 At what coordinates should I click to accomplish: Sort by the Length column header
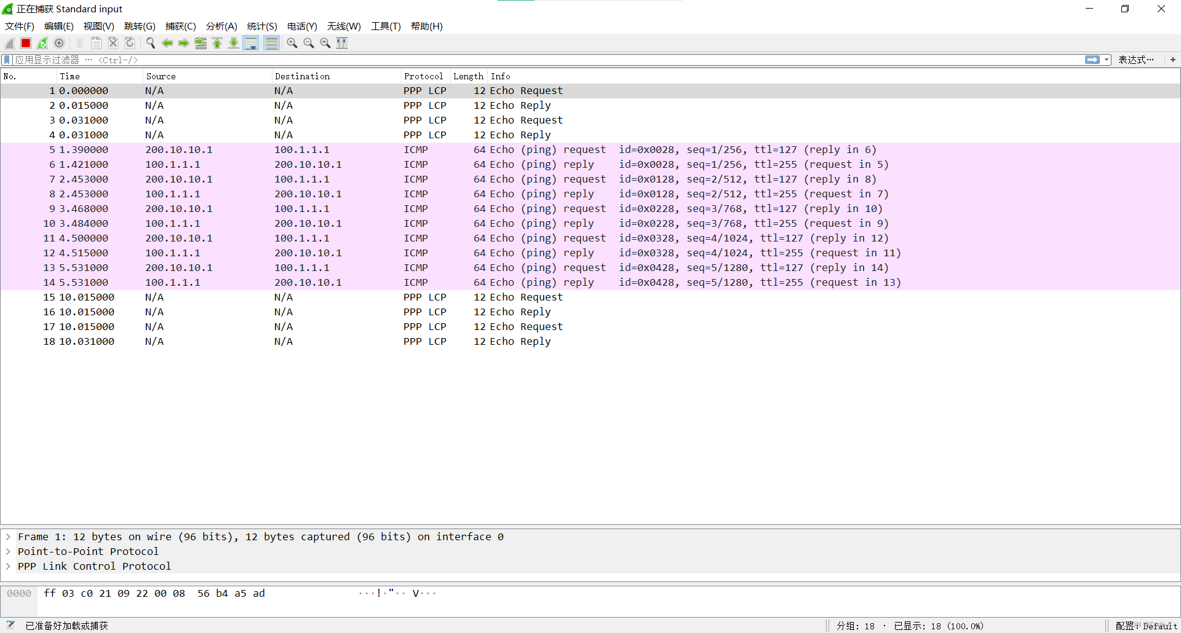[469, 76]
